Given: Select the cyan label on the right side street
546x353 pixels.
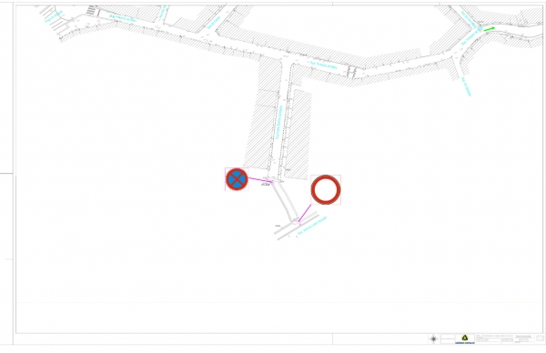Looking at the screenshot, I should coord(466,86).
